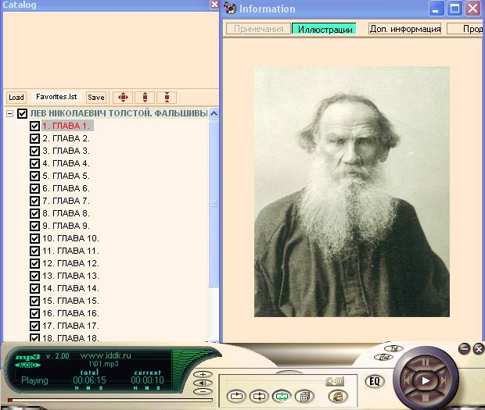The height and width of the screenshot is (410, 485).
Task: Click the shuffle grid icon in player
Action: point(304,396)
